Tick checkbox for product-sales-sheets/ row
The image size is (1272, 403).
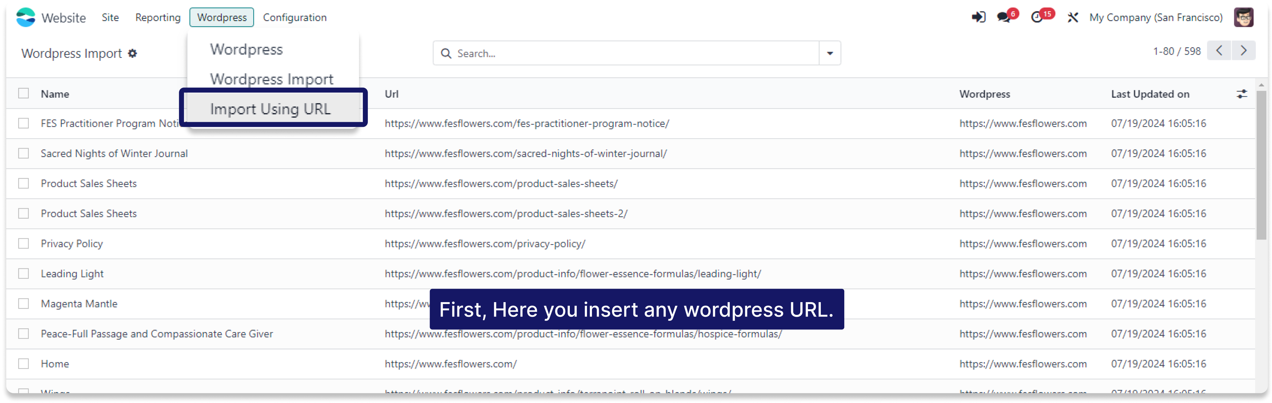click(24, 184)
